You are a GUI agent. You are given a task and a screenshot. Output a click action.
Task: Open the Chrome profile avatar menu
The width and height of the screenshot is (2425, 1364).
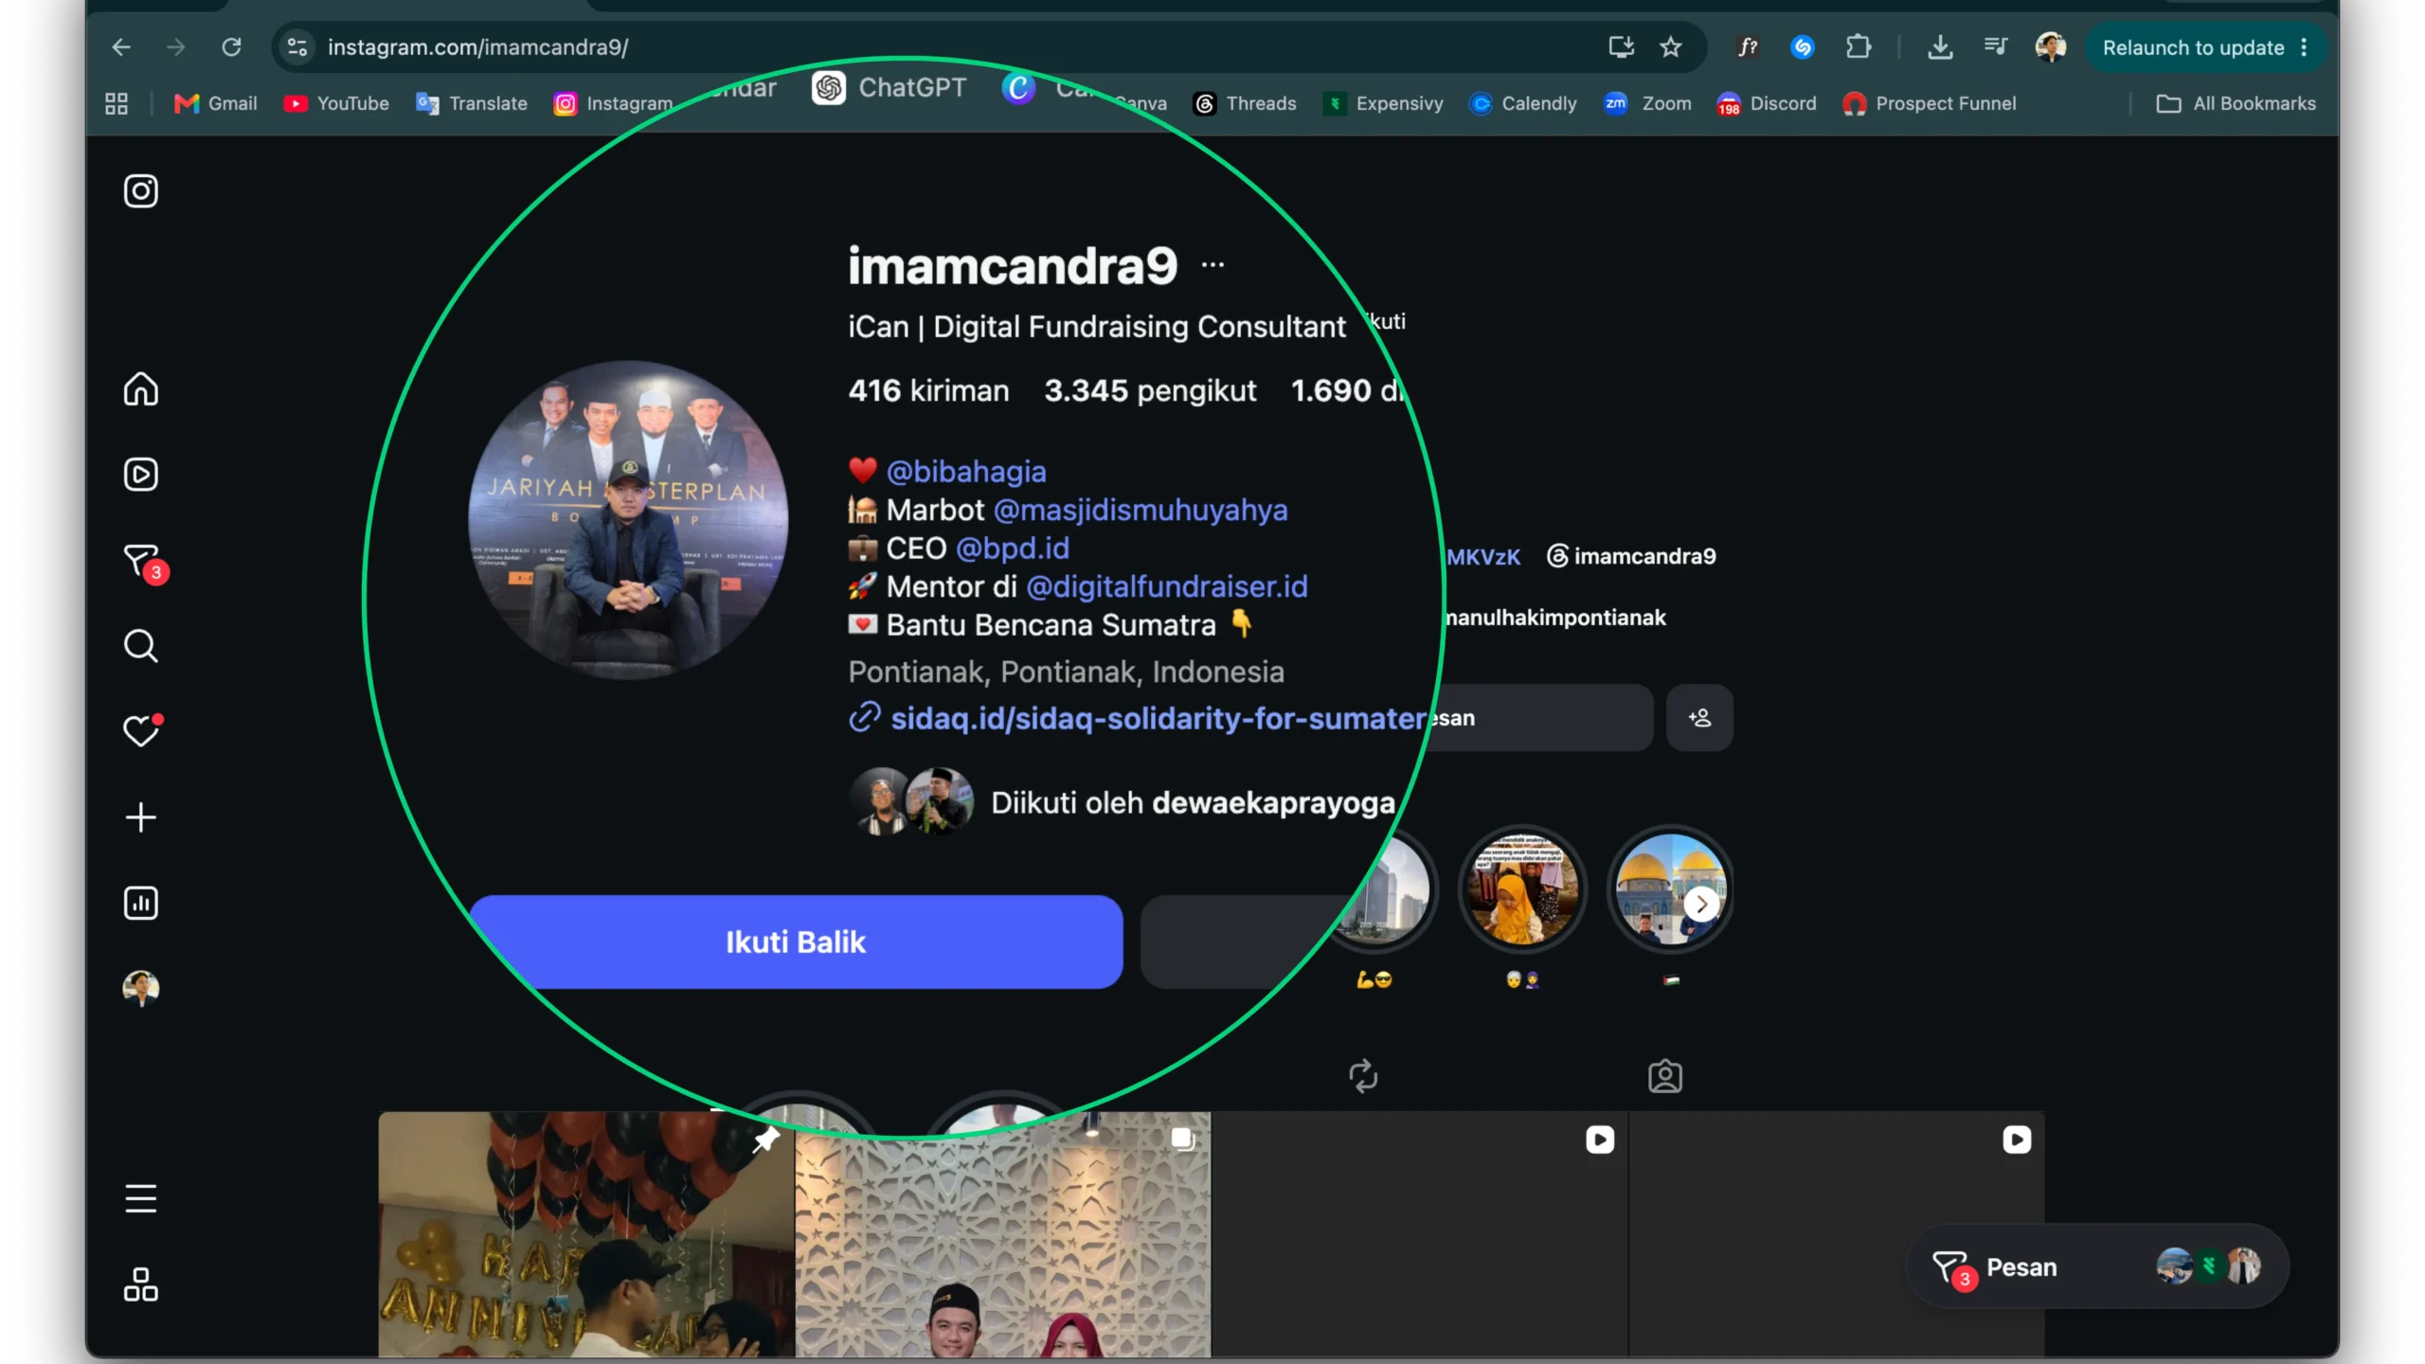2051,47
